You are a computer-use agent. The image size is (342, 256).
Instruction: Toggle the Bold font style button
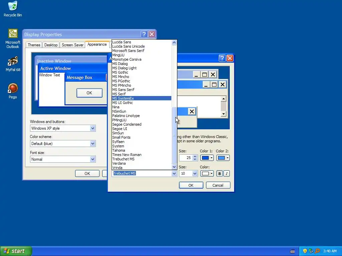(219, 173)
